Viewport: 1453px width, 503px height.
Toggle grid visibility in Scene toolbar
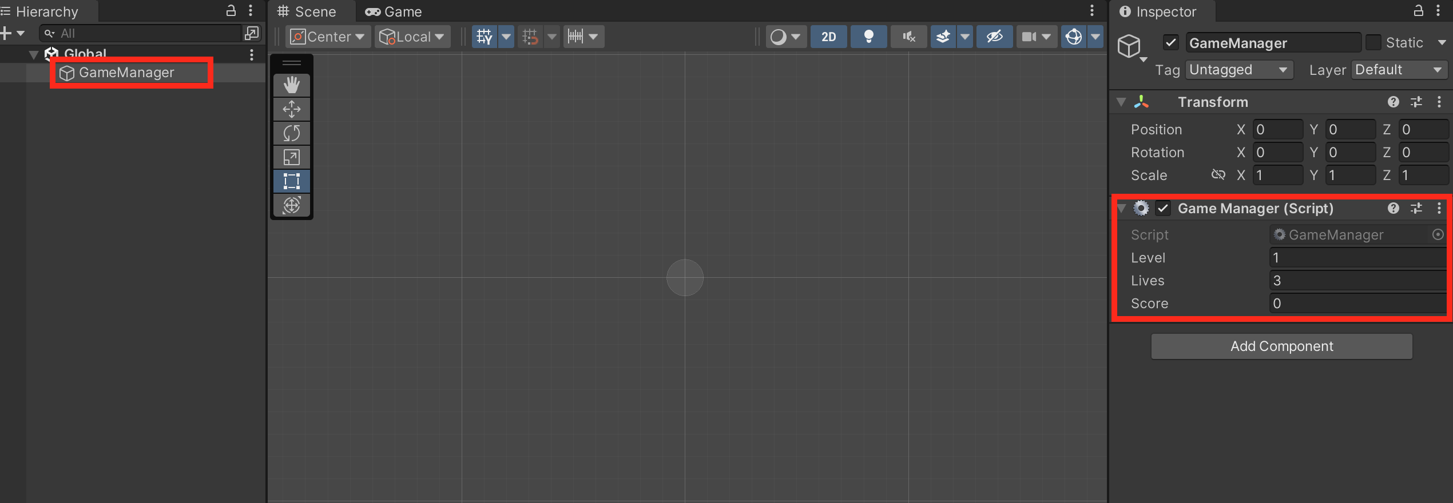485,37
